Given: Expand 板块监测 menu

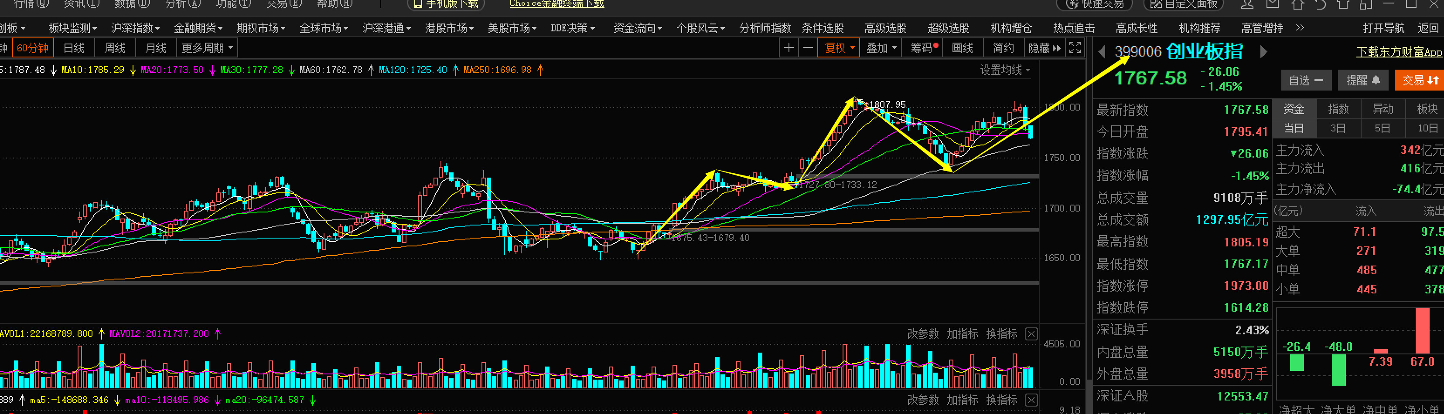Looking at the screenshot, I should (72, 28).
